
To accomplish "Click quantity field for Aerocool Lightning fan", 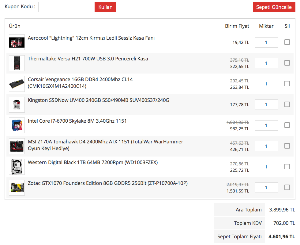I will (x=266, y=42).
